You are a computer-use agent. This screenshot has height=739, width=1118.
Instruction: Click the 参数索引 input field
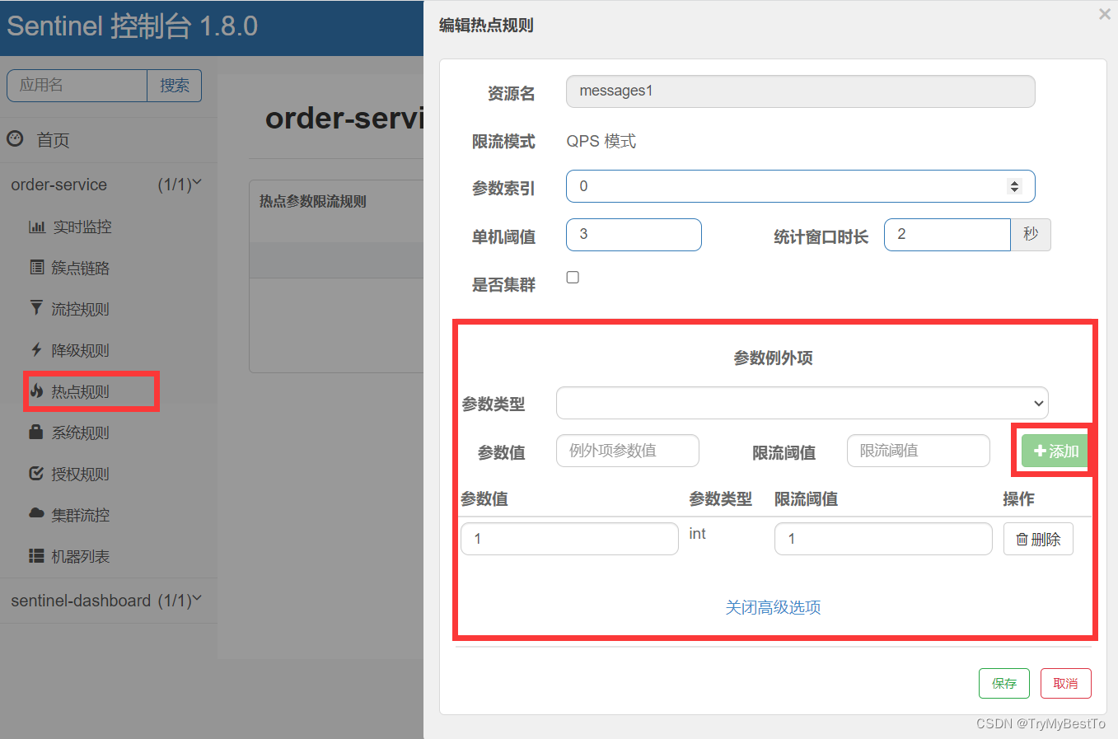[800, 186]
